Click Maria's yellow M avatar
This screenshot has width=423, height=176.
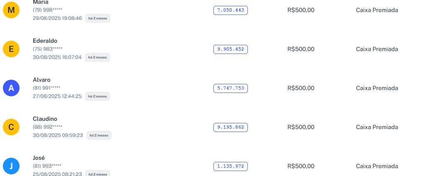[11, 10]
